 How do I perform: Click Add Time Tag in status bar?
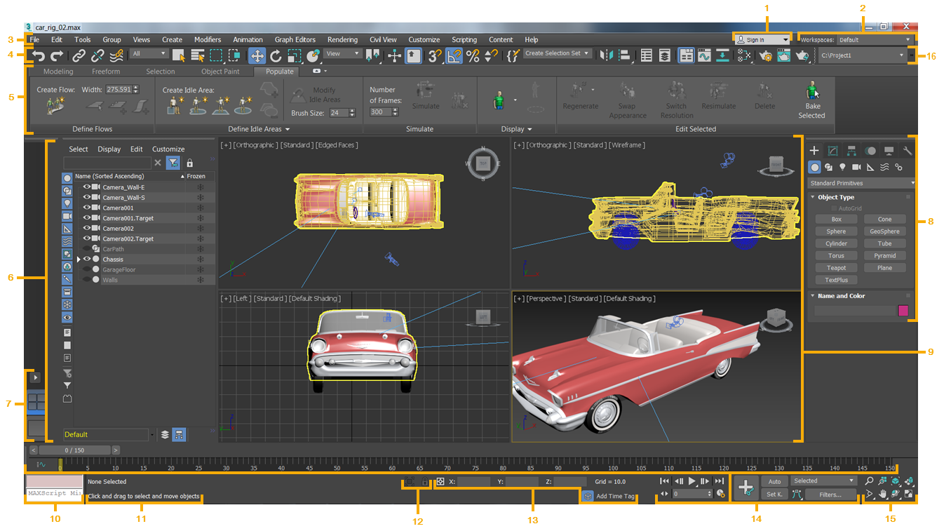pos(609,496)
